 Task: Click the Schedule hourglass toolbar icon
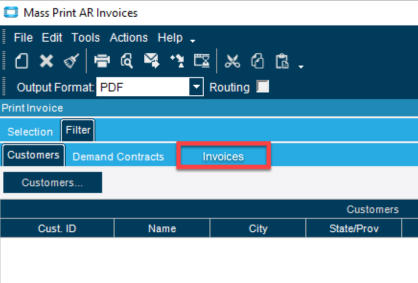point(202,61)
